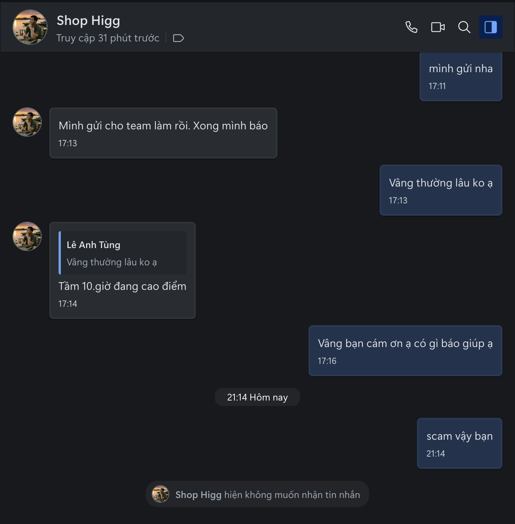This screenshot has height=524, width=515.
Task: Start a video call with Shop Higg
Action: 438,27
